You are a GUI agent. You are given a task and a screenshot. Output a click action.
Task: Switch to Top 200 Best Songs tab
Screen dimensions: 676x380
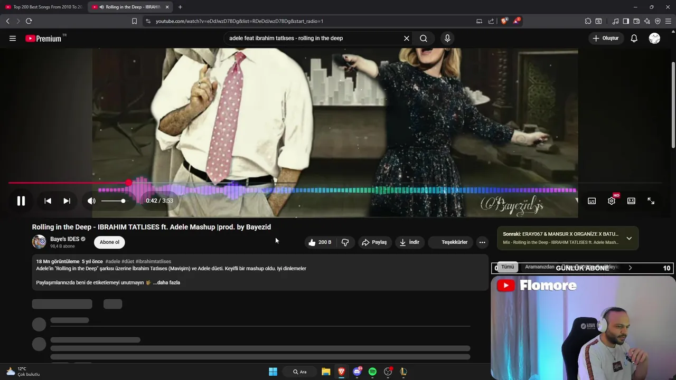click(x=43, y=7)
